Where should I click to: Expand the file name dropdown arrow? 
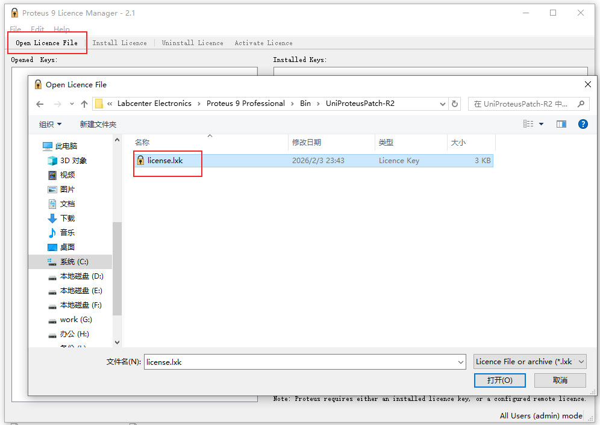pos(461,362)
